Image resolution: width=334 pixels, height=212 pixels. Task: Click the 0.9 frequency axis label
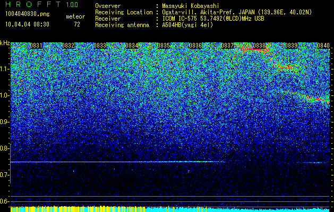point(4,122)
